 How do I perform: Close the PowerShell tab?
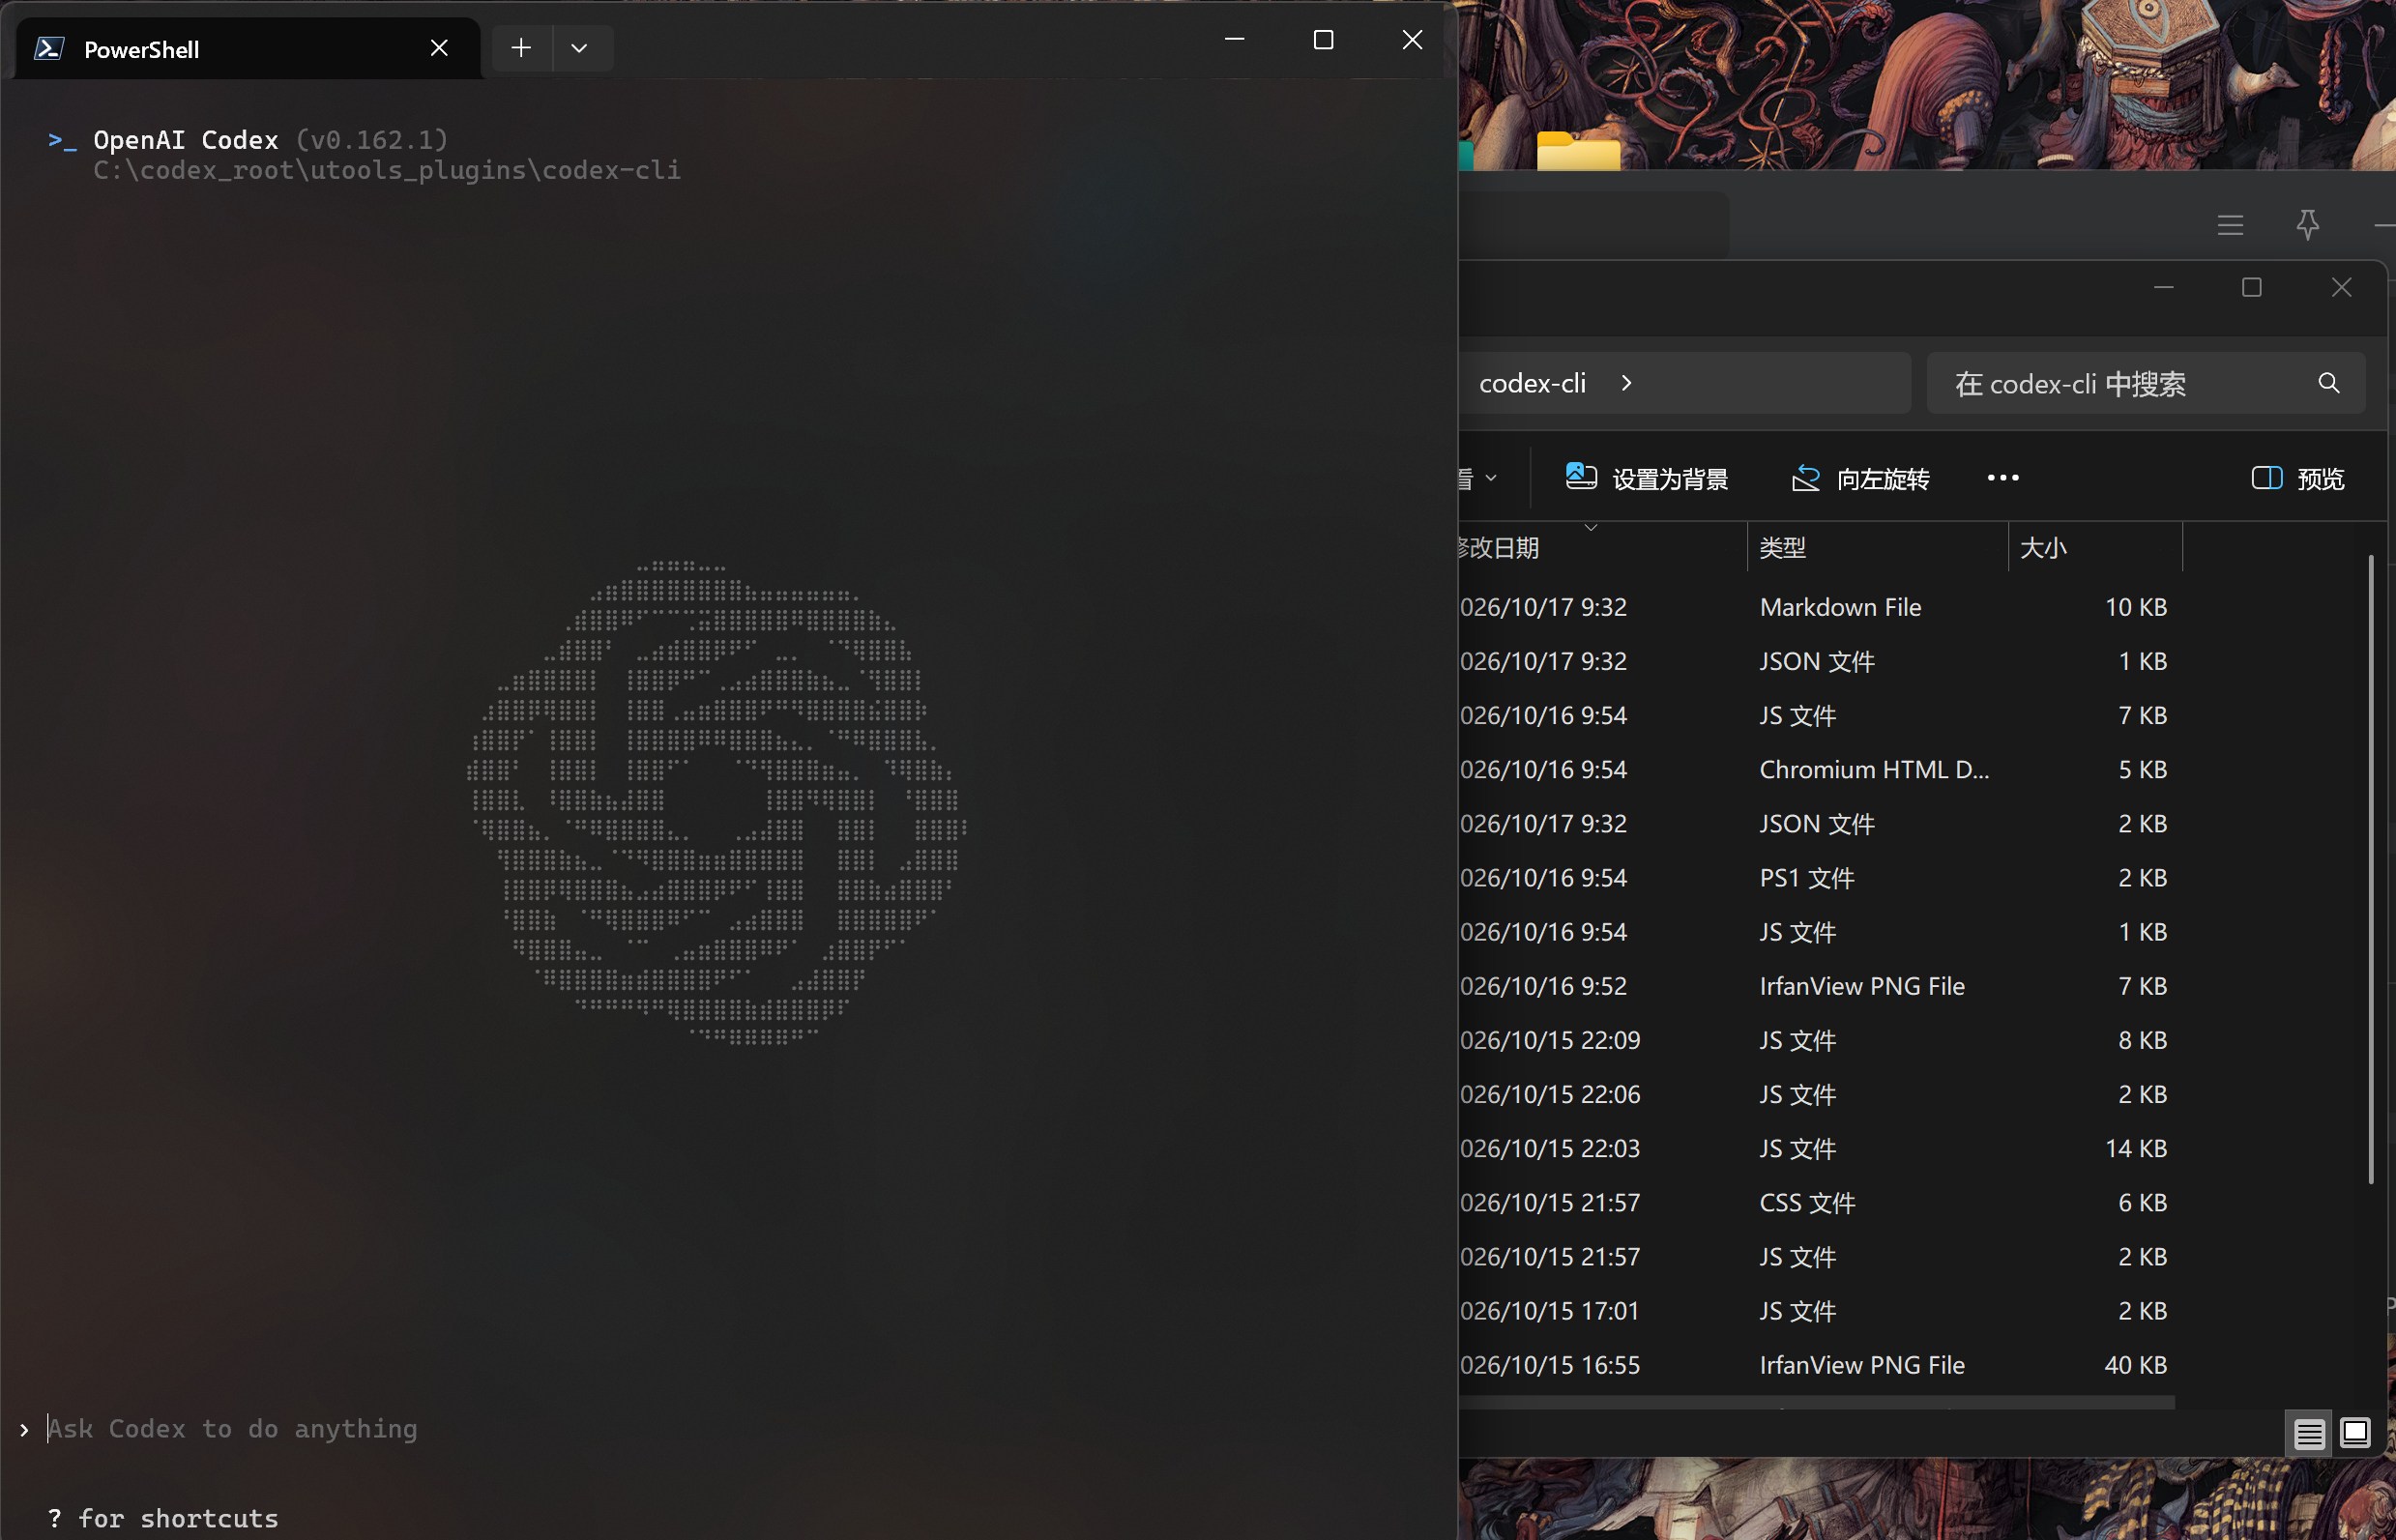439,48
